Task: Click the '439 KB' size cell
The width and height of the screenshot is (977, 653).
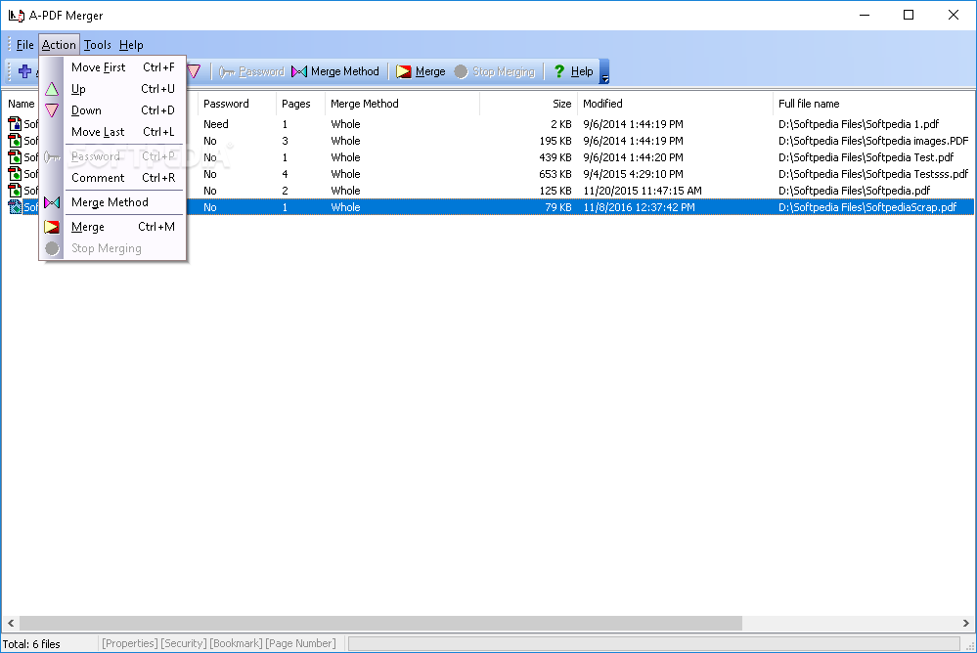Action: point(555,157)
